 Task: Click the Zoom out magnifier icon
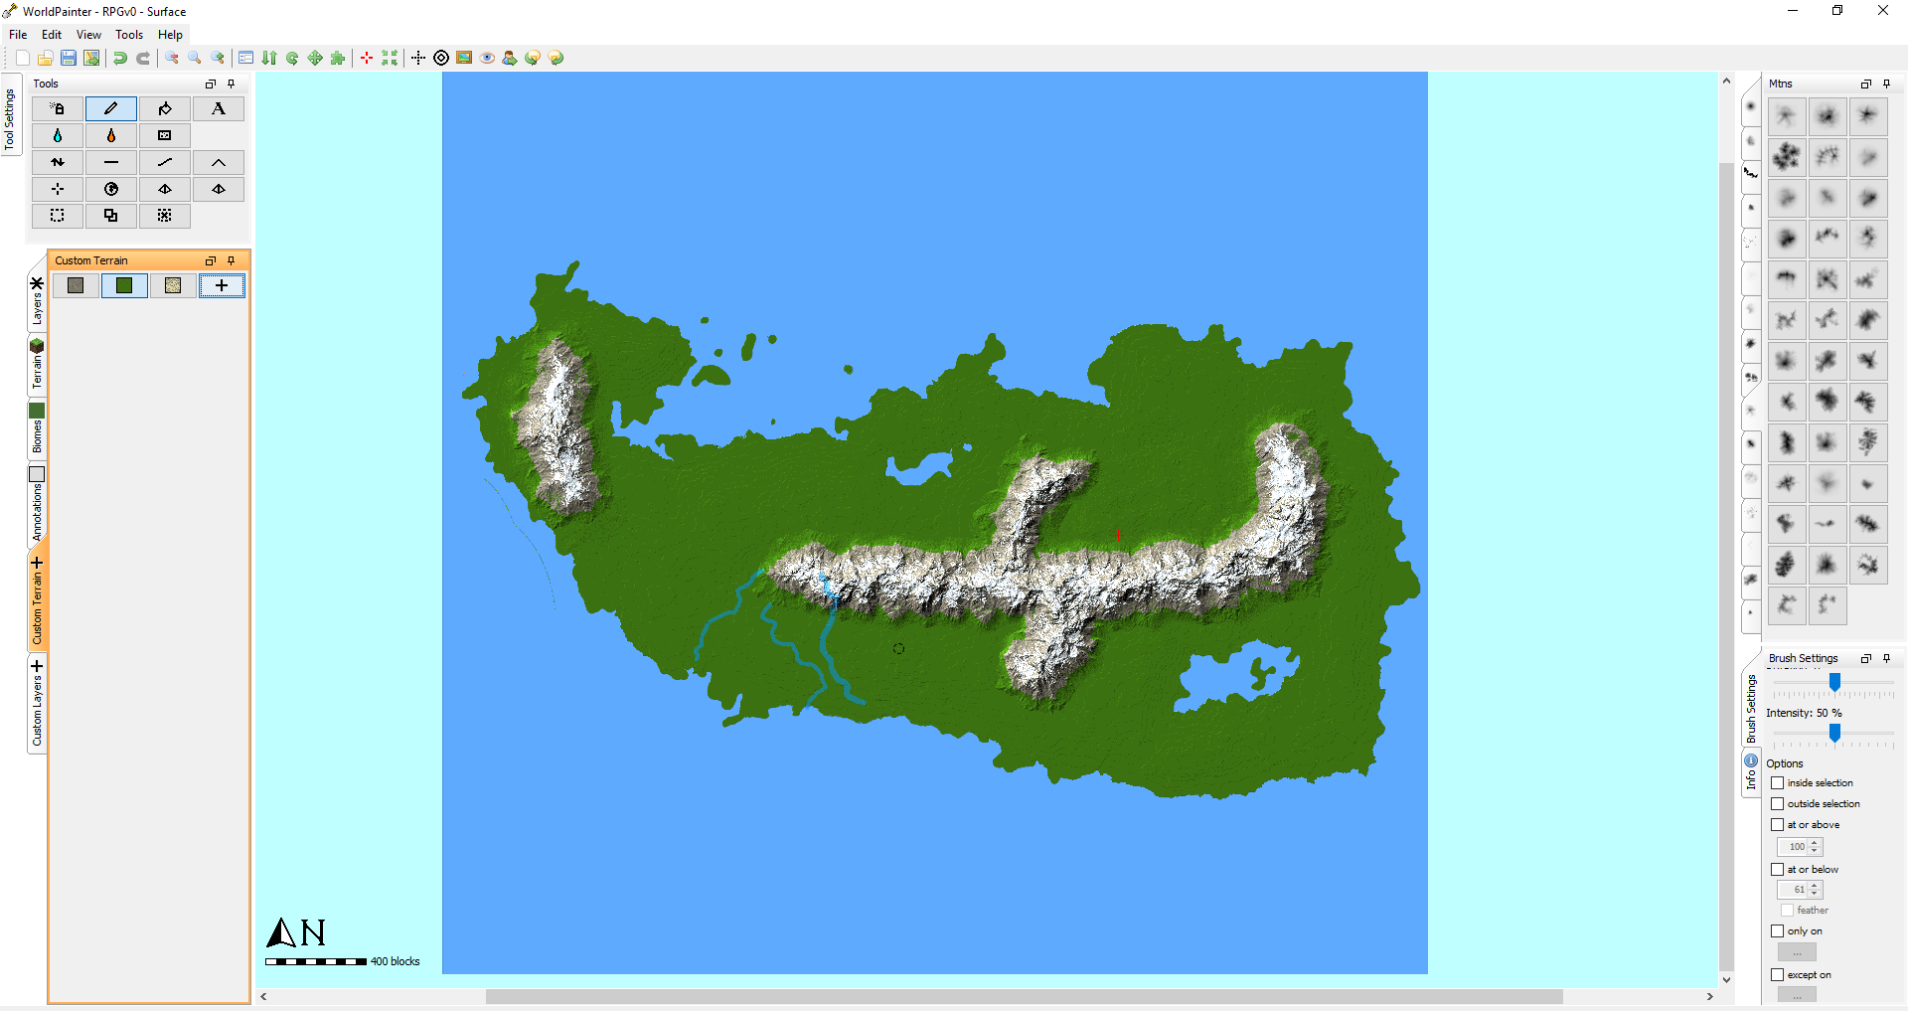point(172,58)
